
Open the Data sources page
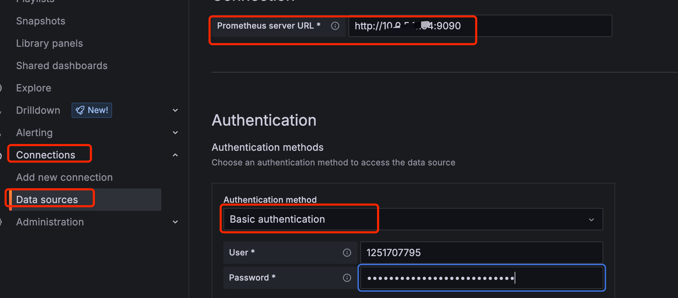tap(47, 200)
